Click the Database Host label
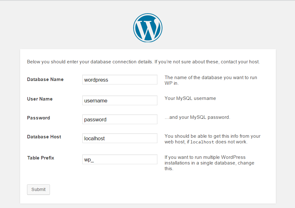 [x=44, y=136]
